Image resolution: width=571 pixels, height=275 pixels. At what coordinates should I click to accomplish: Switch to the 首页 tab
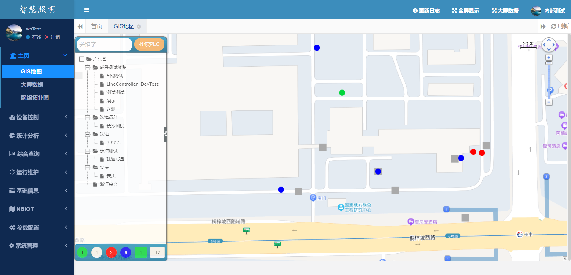point(97,26)
